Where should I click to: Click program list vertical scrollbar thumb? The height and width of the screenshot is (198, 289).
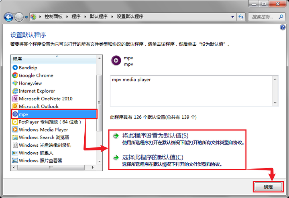click(x=99, y=103)
